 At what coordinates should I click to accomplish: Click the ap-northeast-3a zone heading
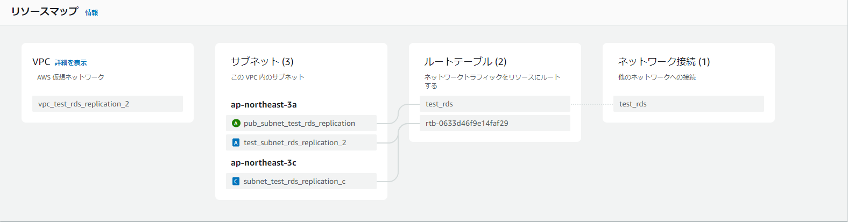point(264,105)
